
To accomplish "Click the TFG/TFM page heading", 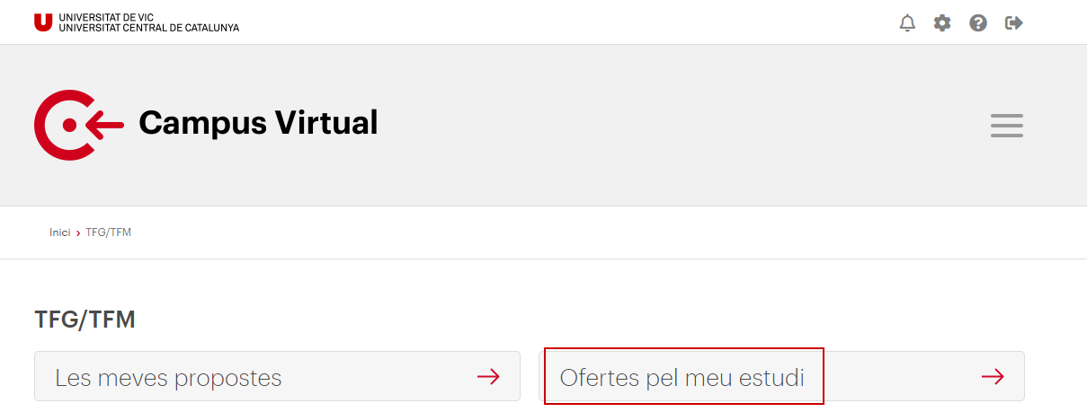I will point(85,320).
